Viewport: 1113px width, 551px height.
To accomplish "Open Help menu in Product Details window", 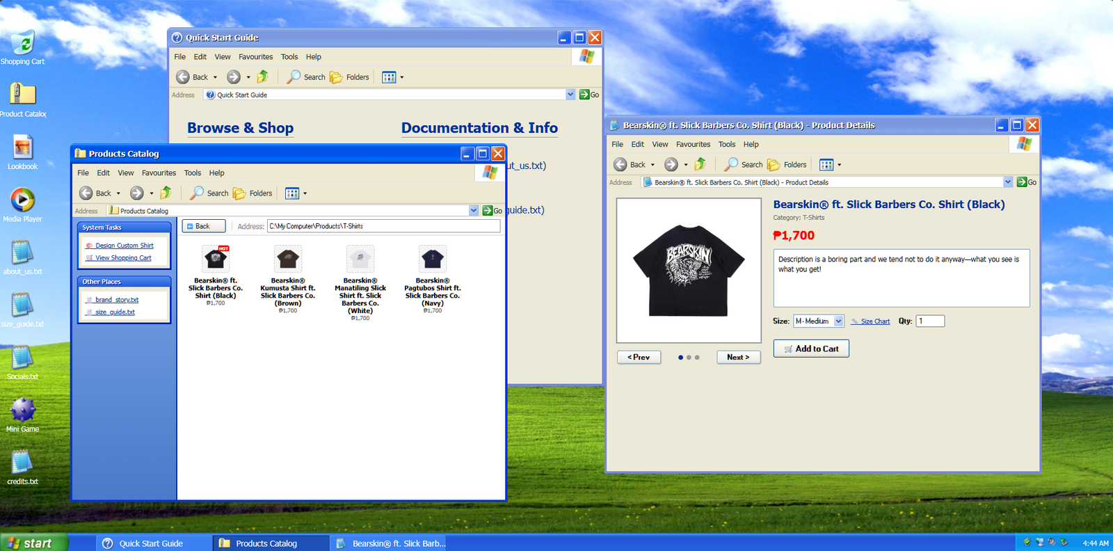I will pos(751,145).
